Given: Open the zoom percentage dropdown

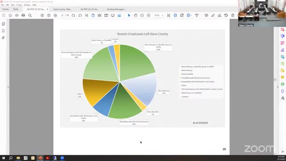Looking at the screenshot, I should pyautogui.click(x=159, y=15).
